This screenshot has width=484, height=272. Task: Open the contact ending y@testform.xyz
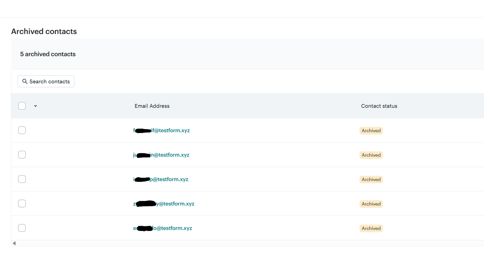tap(164, 204)
